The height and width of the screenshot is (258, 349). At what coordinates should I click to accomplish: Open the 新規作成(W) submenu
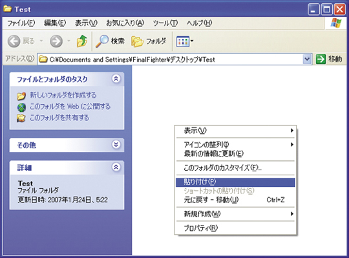[235, 214]
